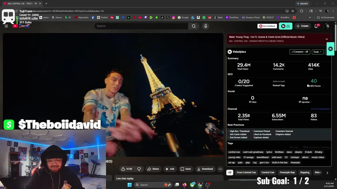
Task: Open the Instagram bookmark icon
Action: pyautogui.click(x=174, y=18)
